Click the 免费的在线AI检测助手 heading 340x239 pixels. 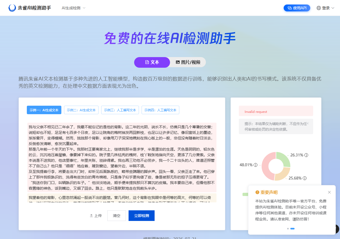click(x=170, y=39)
